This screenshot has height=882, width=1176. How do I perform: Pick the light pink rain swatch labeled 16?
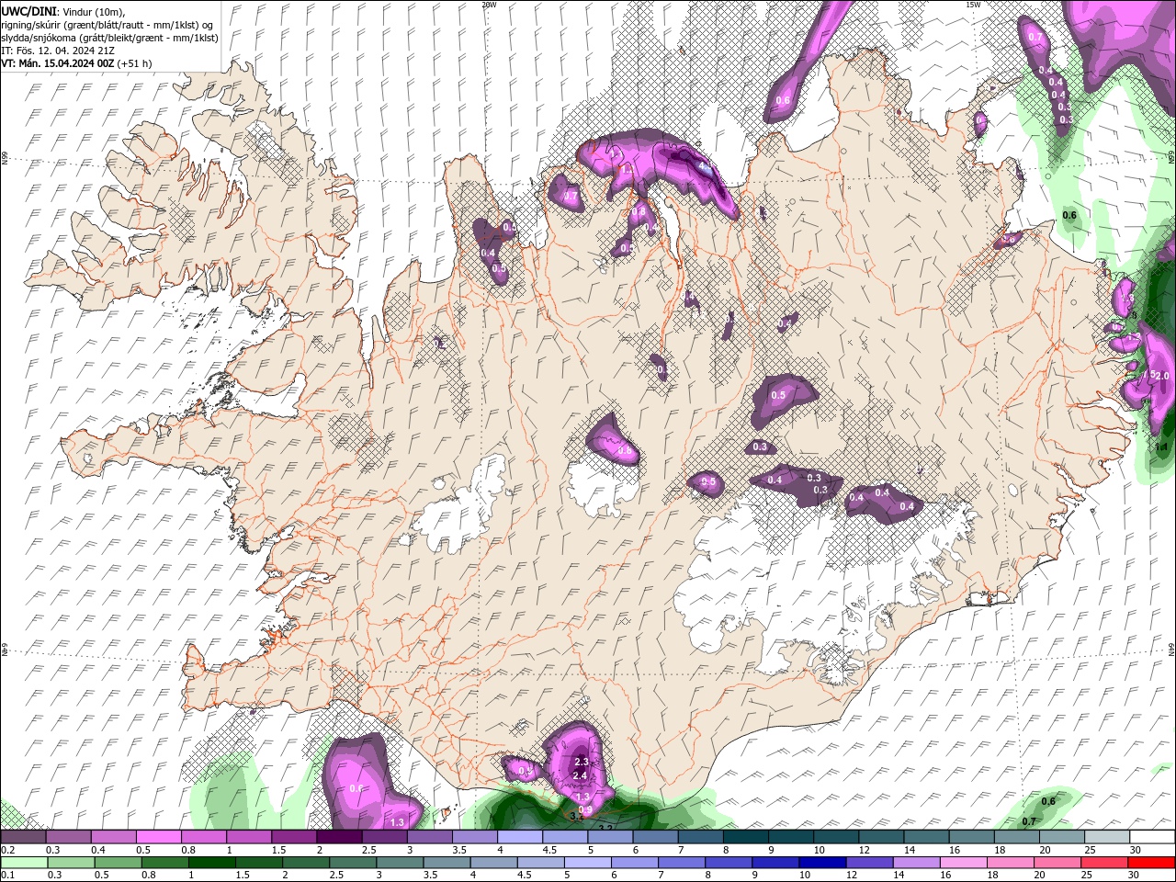(964, 863)
